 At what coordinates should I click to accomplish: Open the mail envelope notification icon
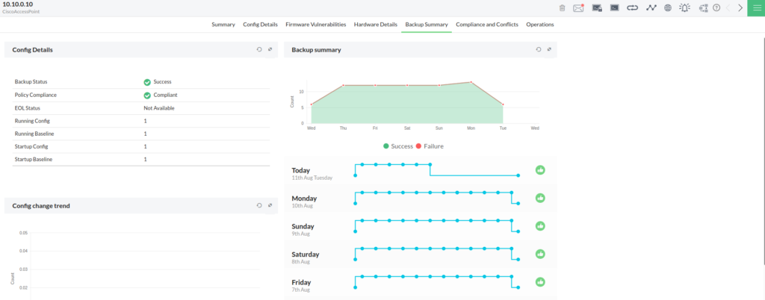[578, 8]
